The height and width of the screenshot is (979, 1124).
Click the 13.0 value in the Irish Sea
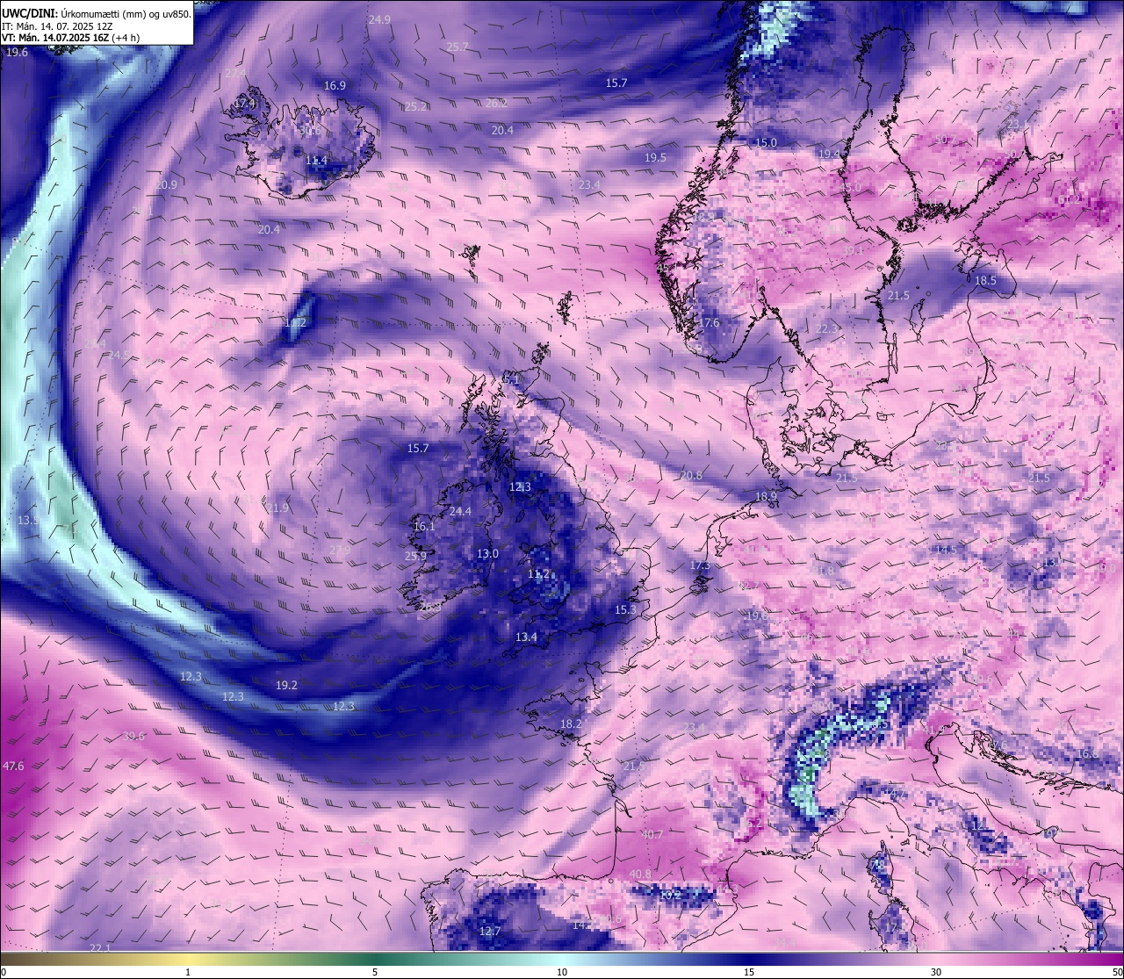click(x=487, y=554)
